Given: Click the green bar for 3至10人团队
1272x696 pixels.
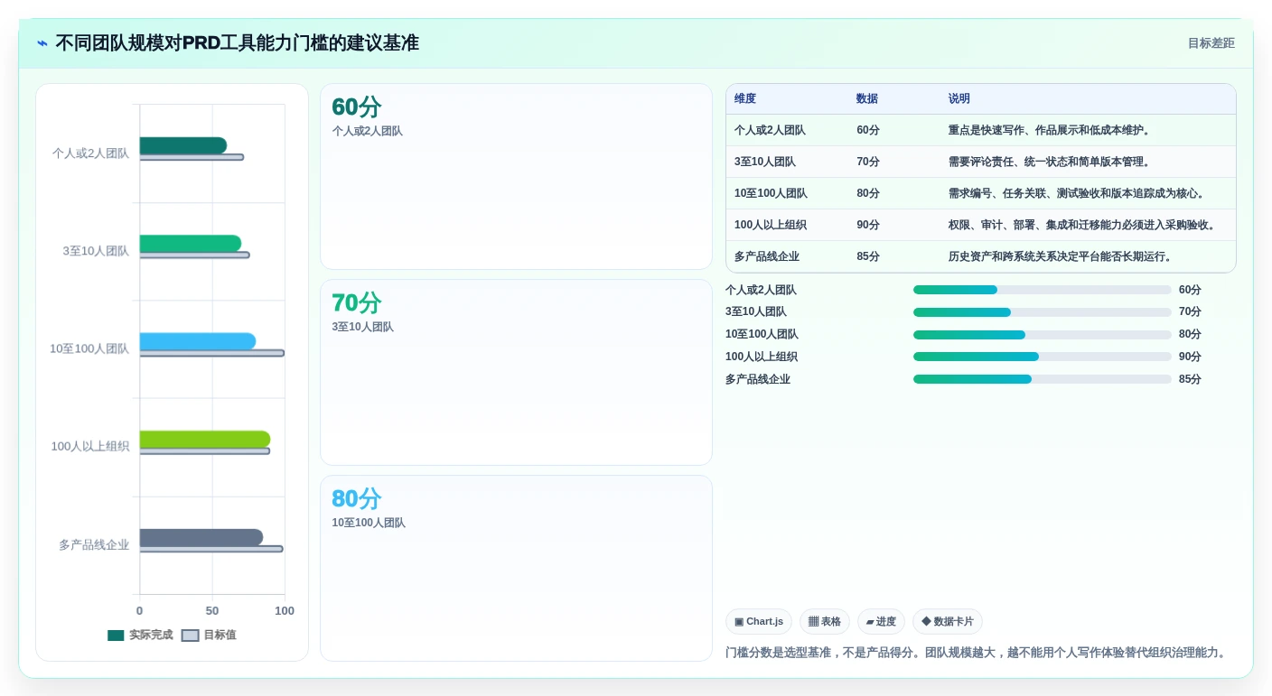Looking at the screenshot, I should (x=191, y=244).
